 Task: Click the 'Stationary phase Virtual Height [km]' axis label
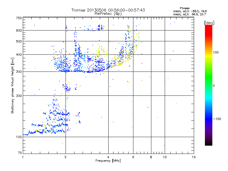point(13,85)
